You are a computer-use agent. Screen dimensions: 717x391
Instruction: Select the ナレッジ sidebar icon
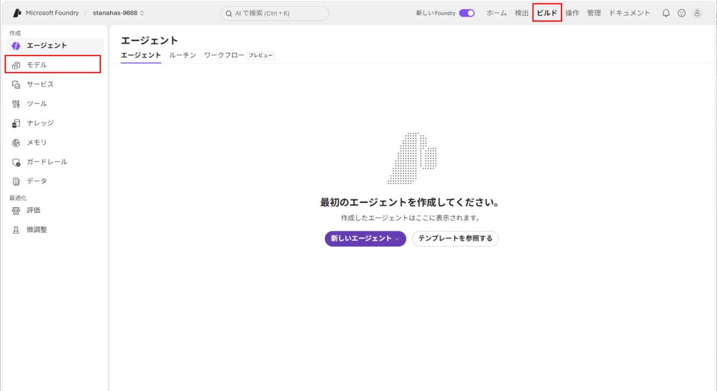point(16,123)
